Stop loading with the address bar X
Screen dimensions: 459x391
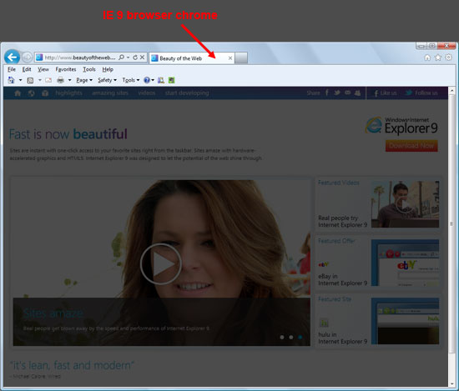tap(142, 58)
